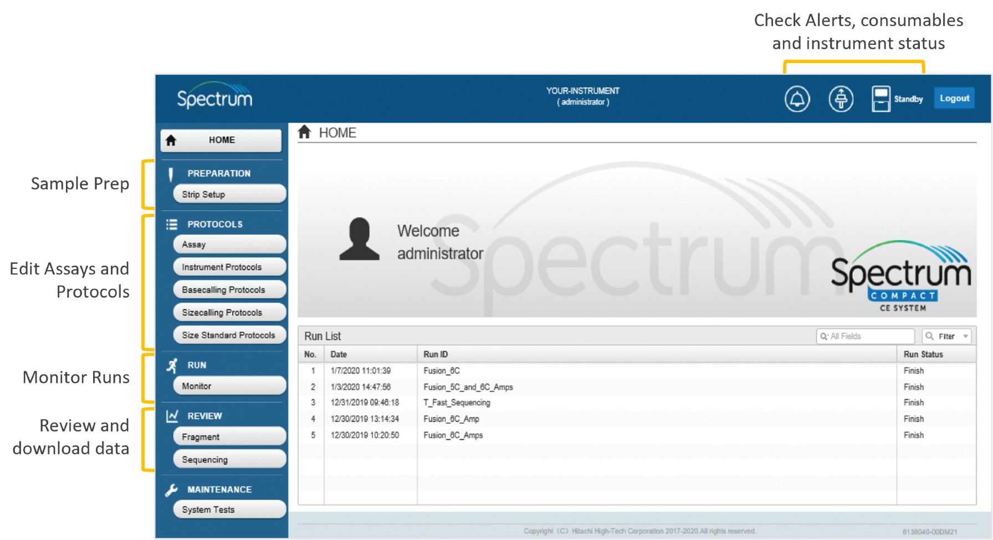Open the alerts bell icon

click(797, 99)
